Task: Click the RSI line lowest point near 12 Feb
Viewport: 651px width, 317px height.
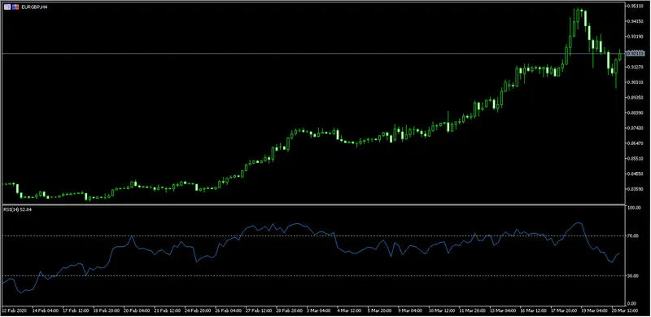Action: [x=21, y=293]
